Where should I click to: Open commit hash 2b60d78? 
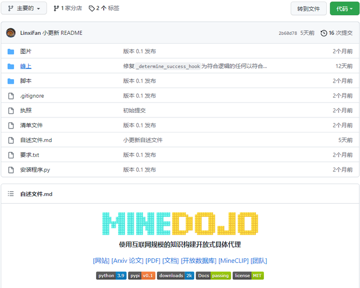(287, 33)
